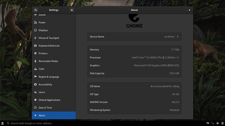
Task: Expand the Device Name row chevron
Action: coord(178,36)
